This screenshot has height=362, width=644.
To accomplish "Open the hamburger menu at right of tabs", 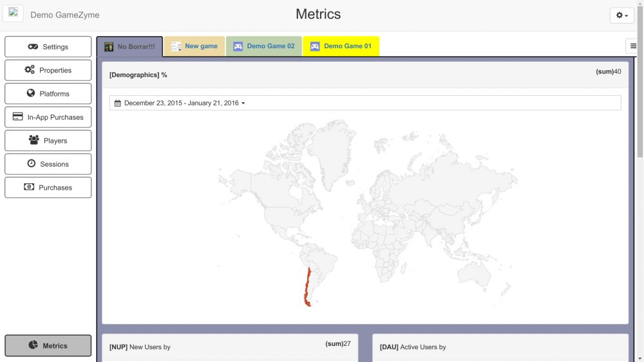I will [x=633, y=46].
